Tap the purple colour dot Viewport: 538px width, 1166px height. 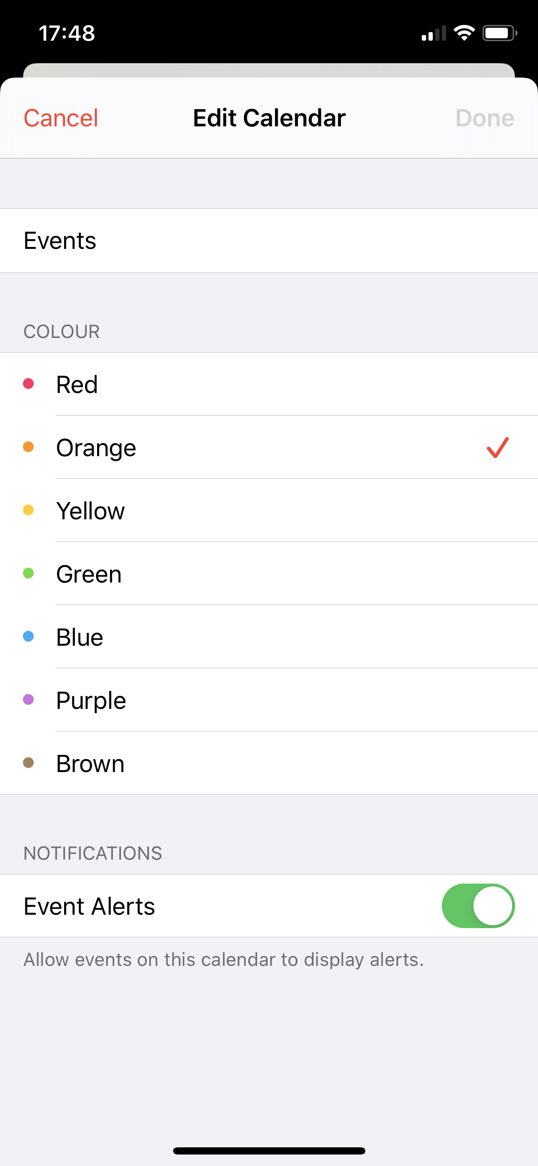point(29,699)
